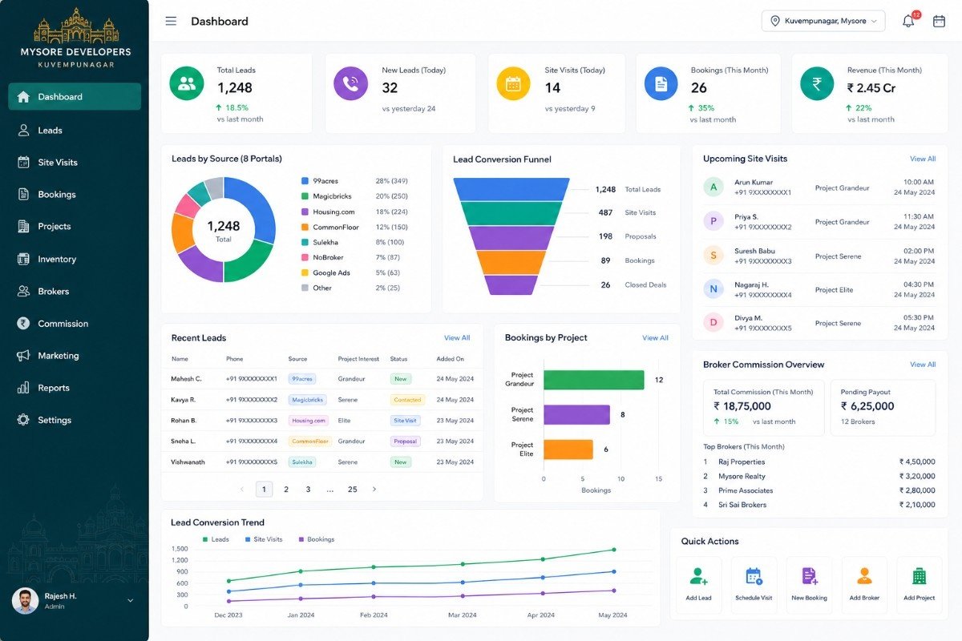Click the Total Leads funnel segment
The width and height of the screenshot is (962, 641).
tap(511, 189)
